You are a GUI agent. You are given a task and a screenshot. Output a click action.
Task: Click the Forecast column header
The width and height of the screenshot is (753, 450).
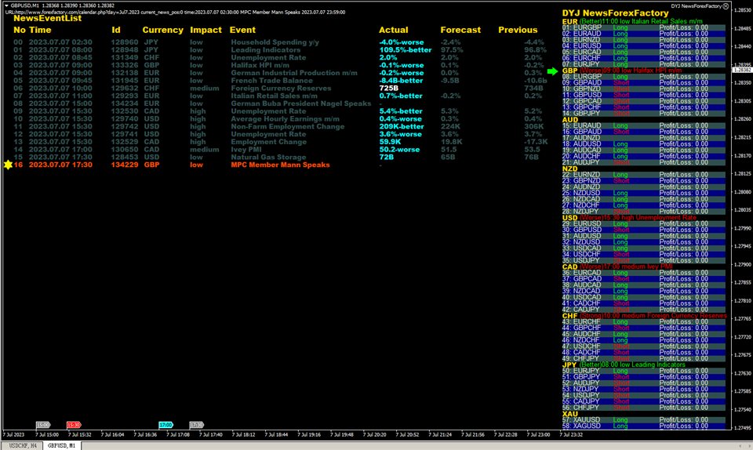tap(460, 30)
